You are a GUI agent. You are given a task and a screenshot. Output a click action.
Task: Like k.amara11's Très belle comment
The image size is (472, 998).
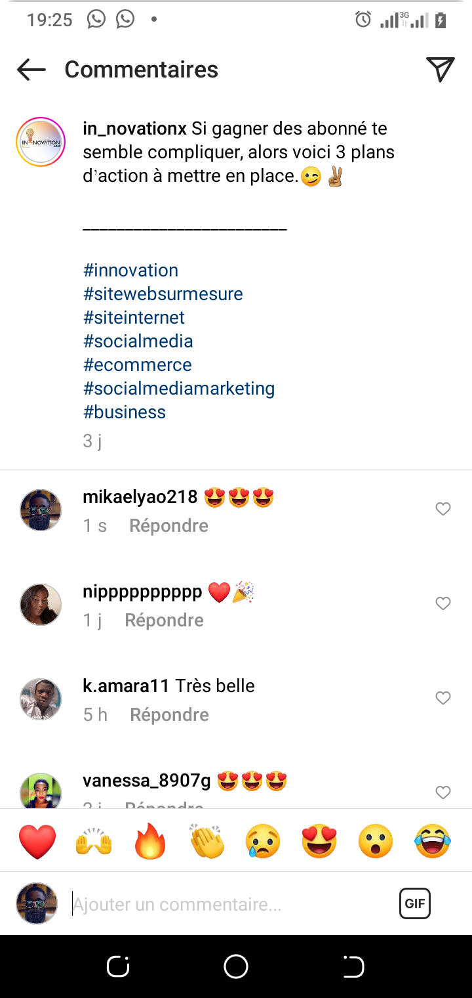(x=443, y=698)
